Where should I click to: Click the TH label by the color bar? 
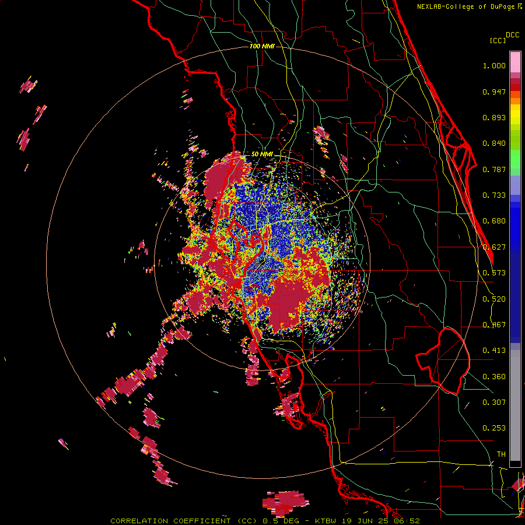pos(501,454)
